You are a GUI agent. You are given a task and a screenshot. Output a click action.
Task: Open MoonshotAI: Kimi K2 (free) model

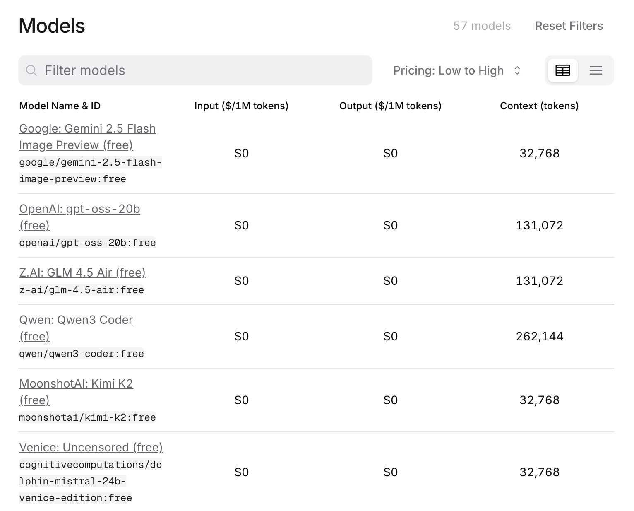(x=76, y=383)
